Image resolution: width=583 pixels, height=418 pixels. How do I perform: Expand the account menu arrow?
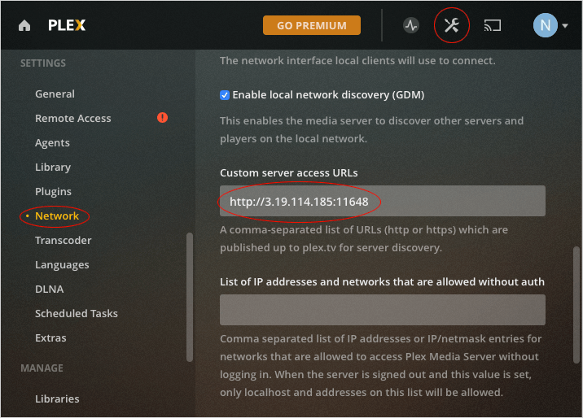tap(565, 25)
